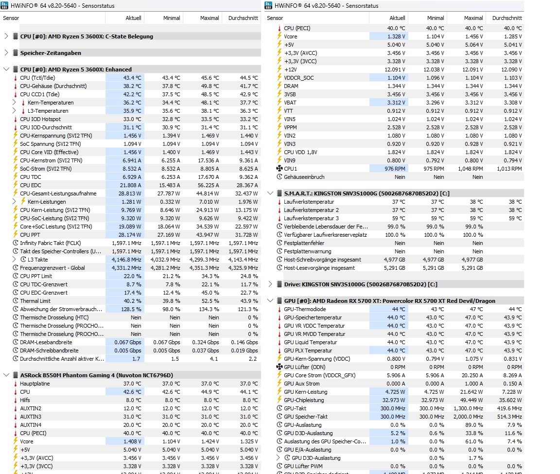Expand the C-State Belegung sensor group

pos(6,36)
